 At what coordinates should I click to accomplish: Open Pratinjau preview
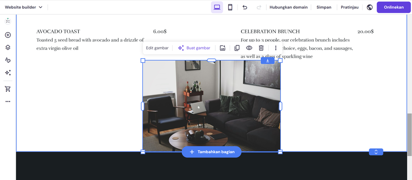[x=350, y=7]
